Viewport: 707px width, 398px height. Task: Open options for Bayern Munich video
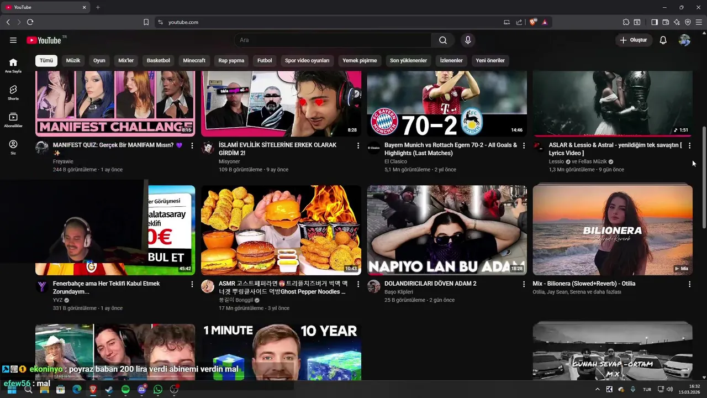(x=524, y=145)
